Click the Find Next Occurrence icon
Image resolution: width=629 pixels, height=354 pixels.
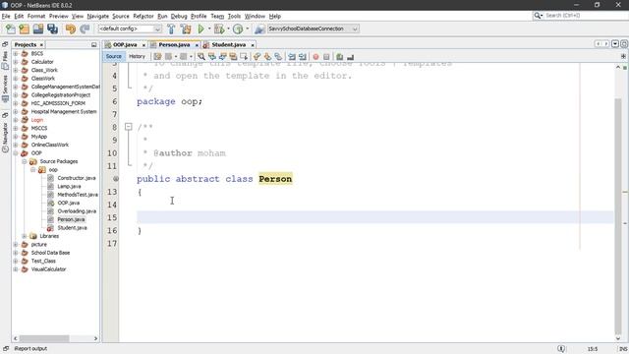(x=223, y=57)
